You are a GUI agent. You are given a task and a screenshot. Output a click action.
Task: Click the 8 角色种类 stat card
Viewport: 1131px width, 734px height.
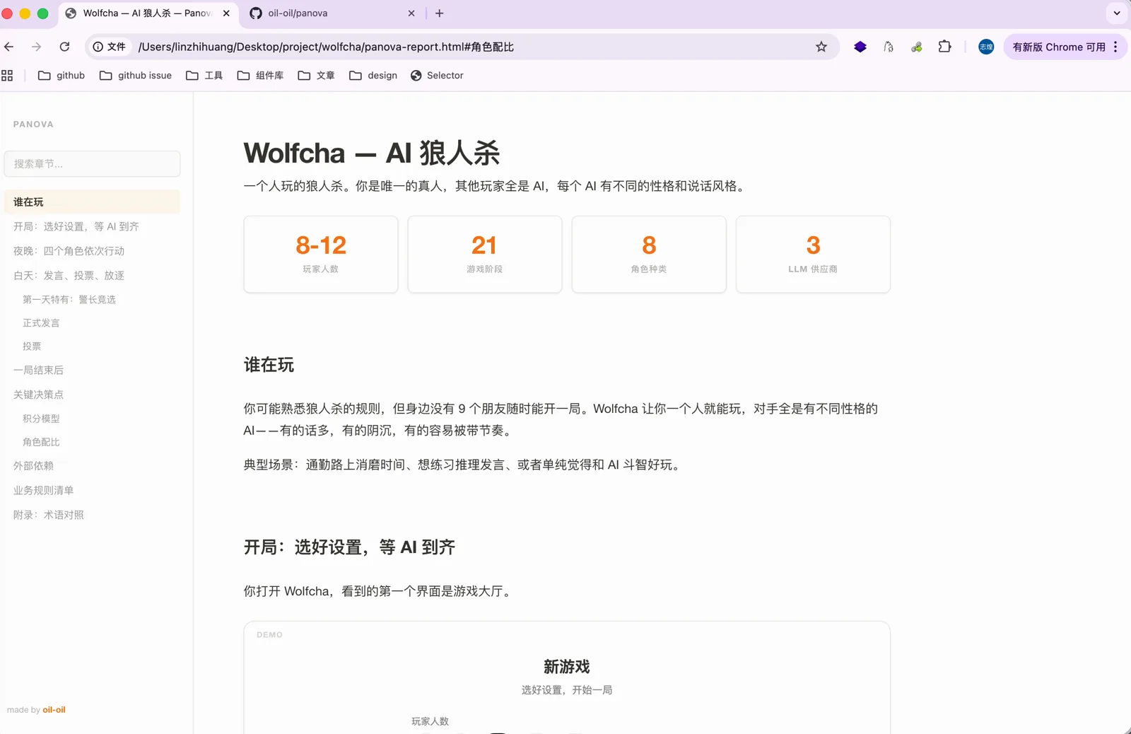pyautogui.click(x=649, y=255)
